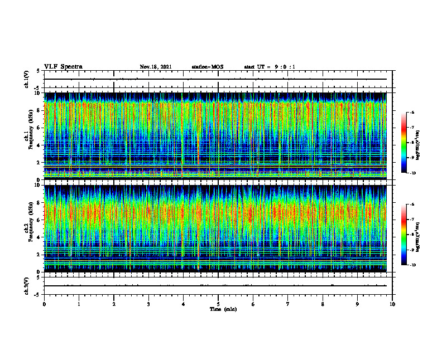Select the "start UT = 9 : 0 : 1" text
This screenshot has width=442, height=341.
[270, 67]
